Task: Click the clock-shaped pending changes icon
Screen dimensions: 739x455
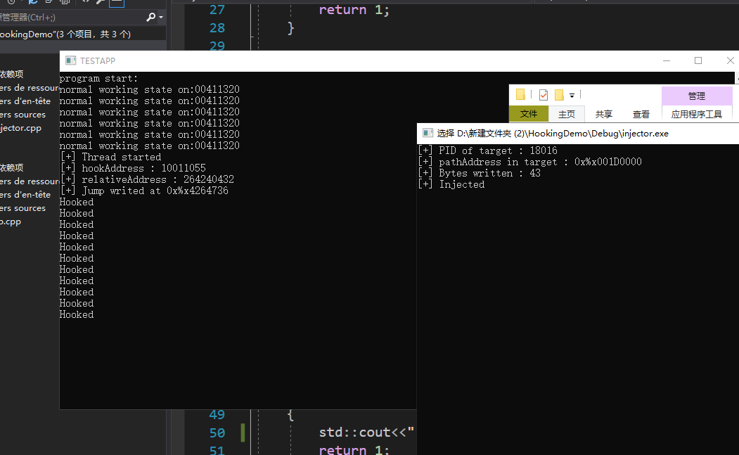Action: (11, 3)
